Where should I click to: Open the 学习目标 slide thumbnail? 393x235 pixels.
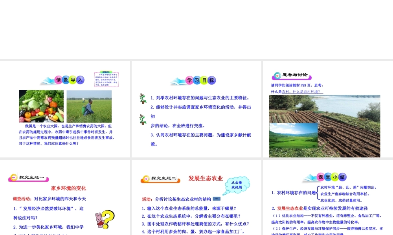click(196, 109)
